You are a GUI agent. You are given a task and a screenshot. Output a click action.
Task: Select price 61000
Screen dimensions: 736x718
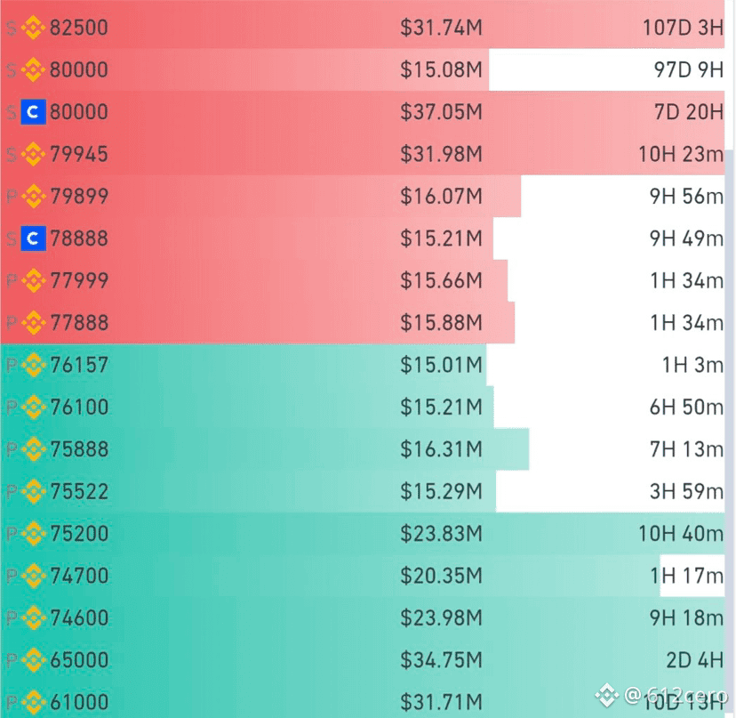(x=79, y=703)
